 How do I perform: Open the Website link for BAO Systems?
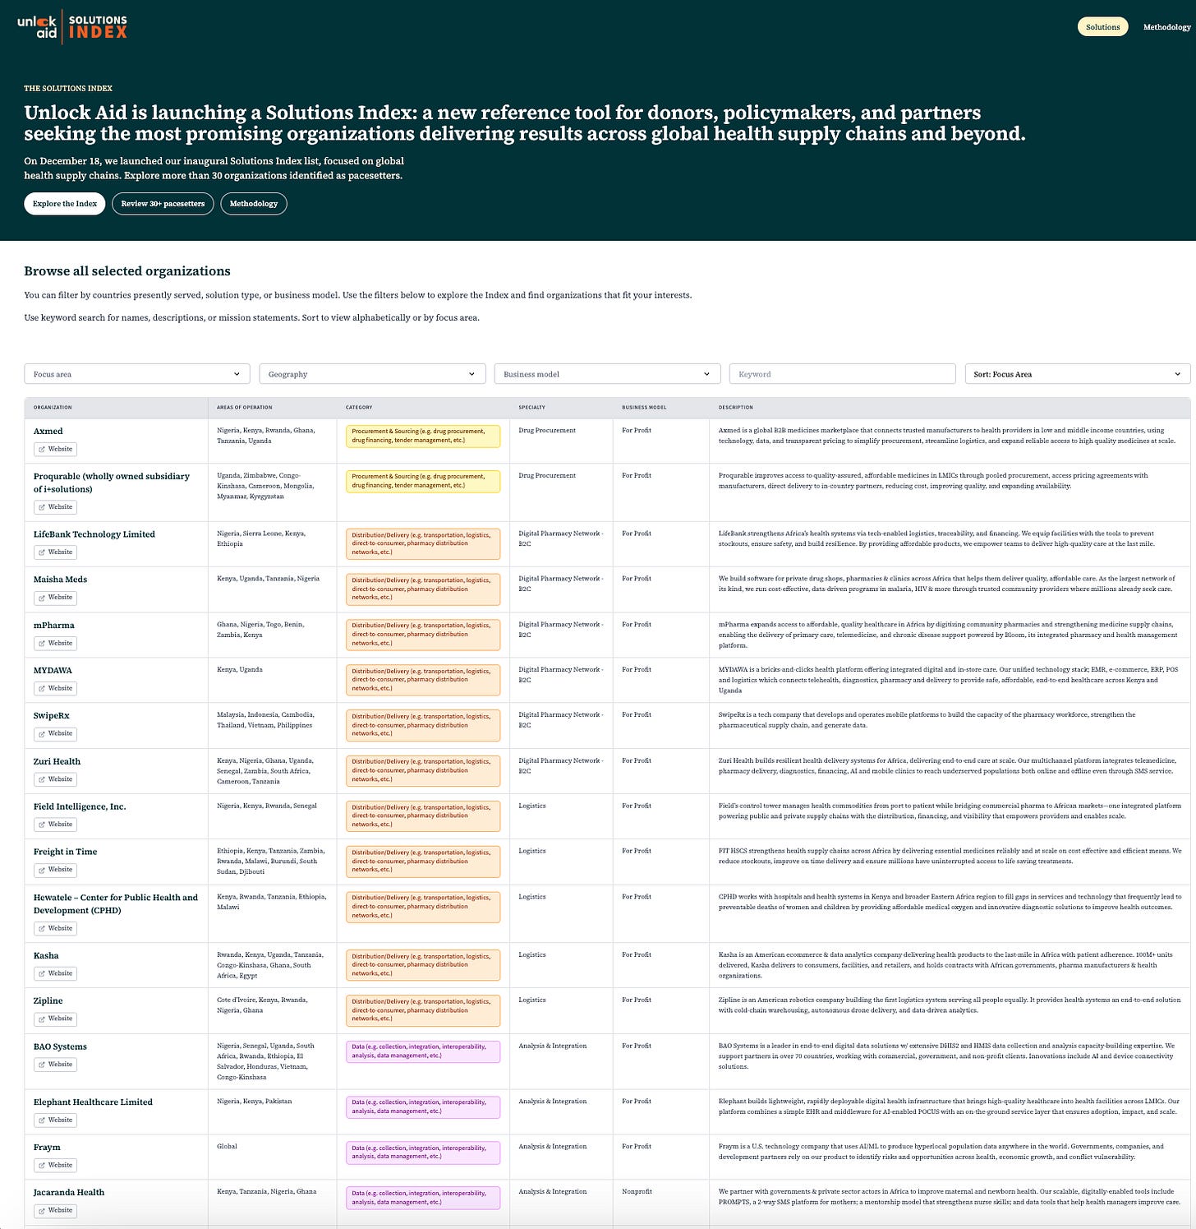(x=55, y=1065)
